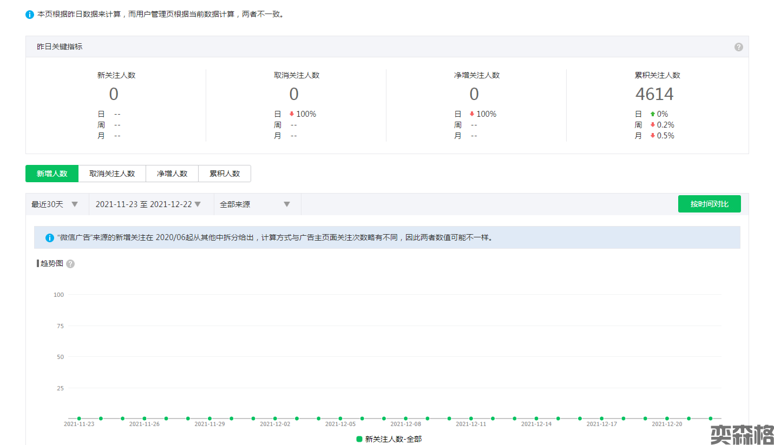Click the 4614 cumulative followers number
The width and height of the screenshot is (774, 445).
pyautogui.click(x=654, y=94)
